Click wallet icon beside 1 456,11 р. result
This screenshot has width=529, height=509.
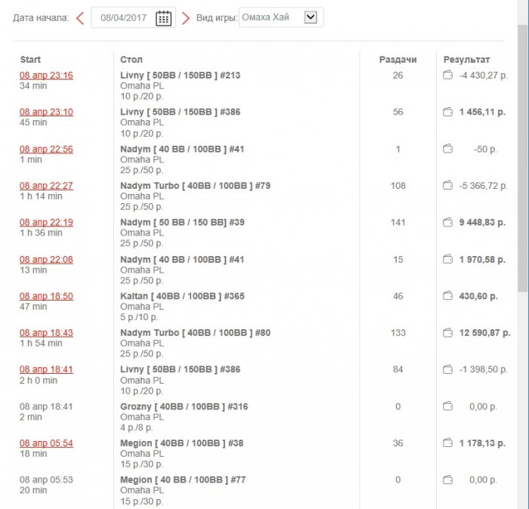(447, 112)
